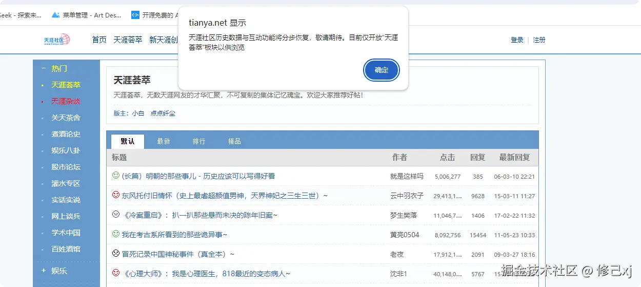641x287 pixels.
Task: Click author 老夜
Action: pos(397,254)
